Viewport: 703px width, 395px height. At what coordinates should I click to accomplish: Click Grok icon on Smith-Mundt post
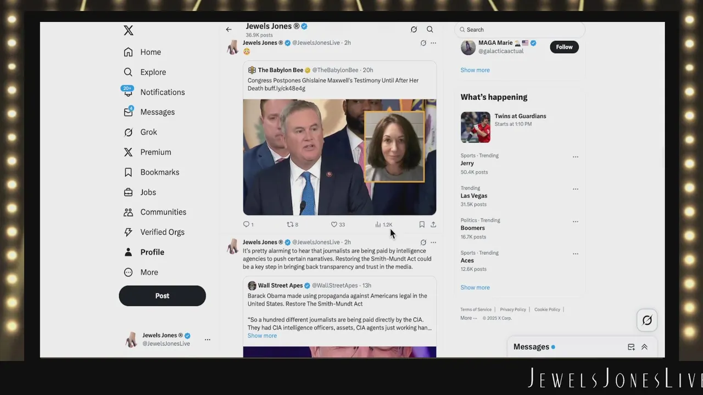pyautogui.click(x=423, y=242)
